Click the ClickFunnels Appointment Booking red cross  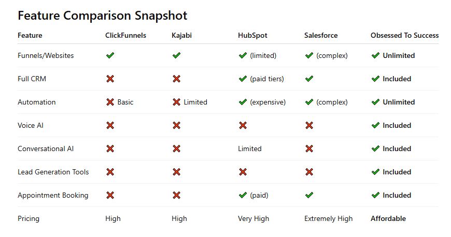click(x=110, y=196)
